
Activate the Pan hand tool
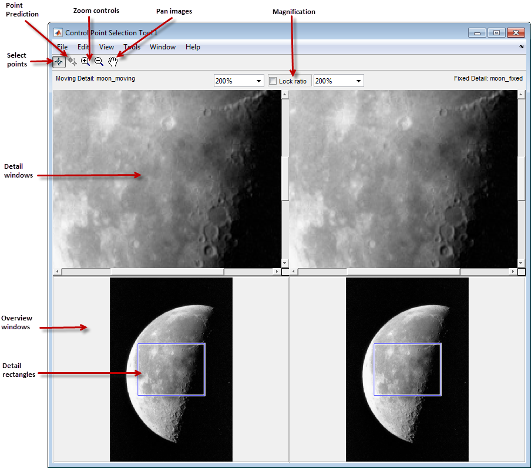click(x=113, y=61)
